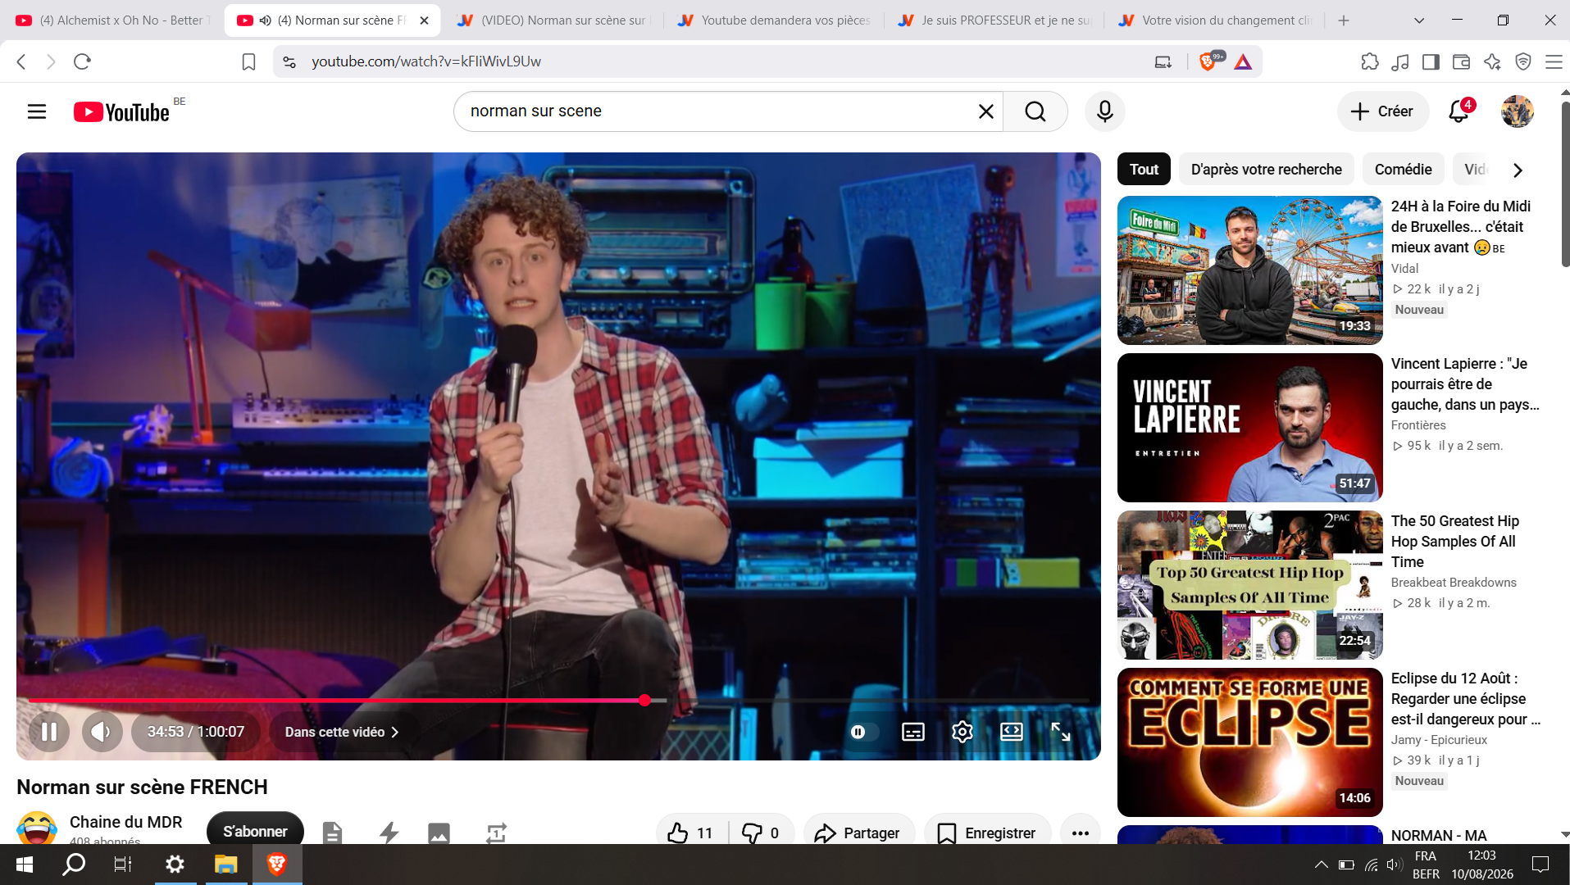Click the cast media icon in address bar

click(1163, 61)
